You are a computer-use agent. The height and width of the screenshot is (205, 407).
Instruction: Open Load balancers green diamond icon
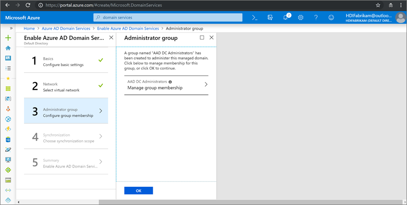[8, 170]
